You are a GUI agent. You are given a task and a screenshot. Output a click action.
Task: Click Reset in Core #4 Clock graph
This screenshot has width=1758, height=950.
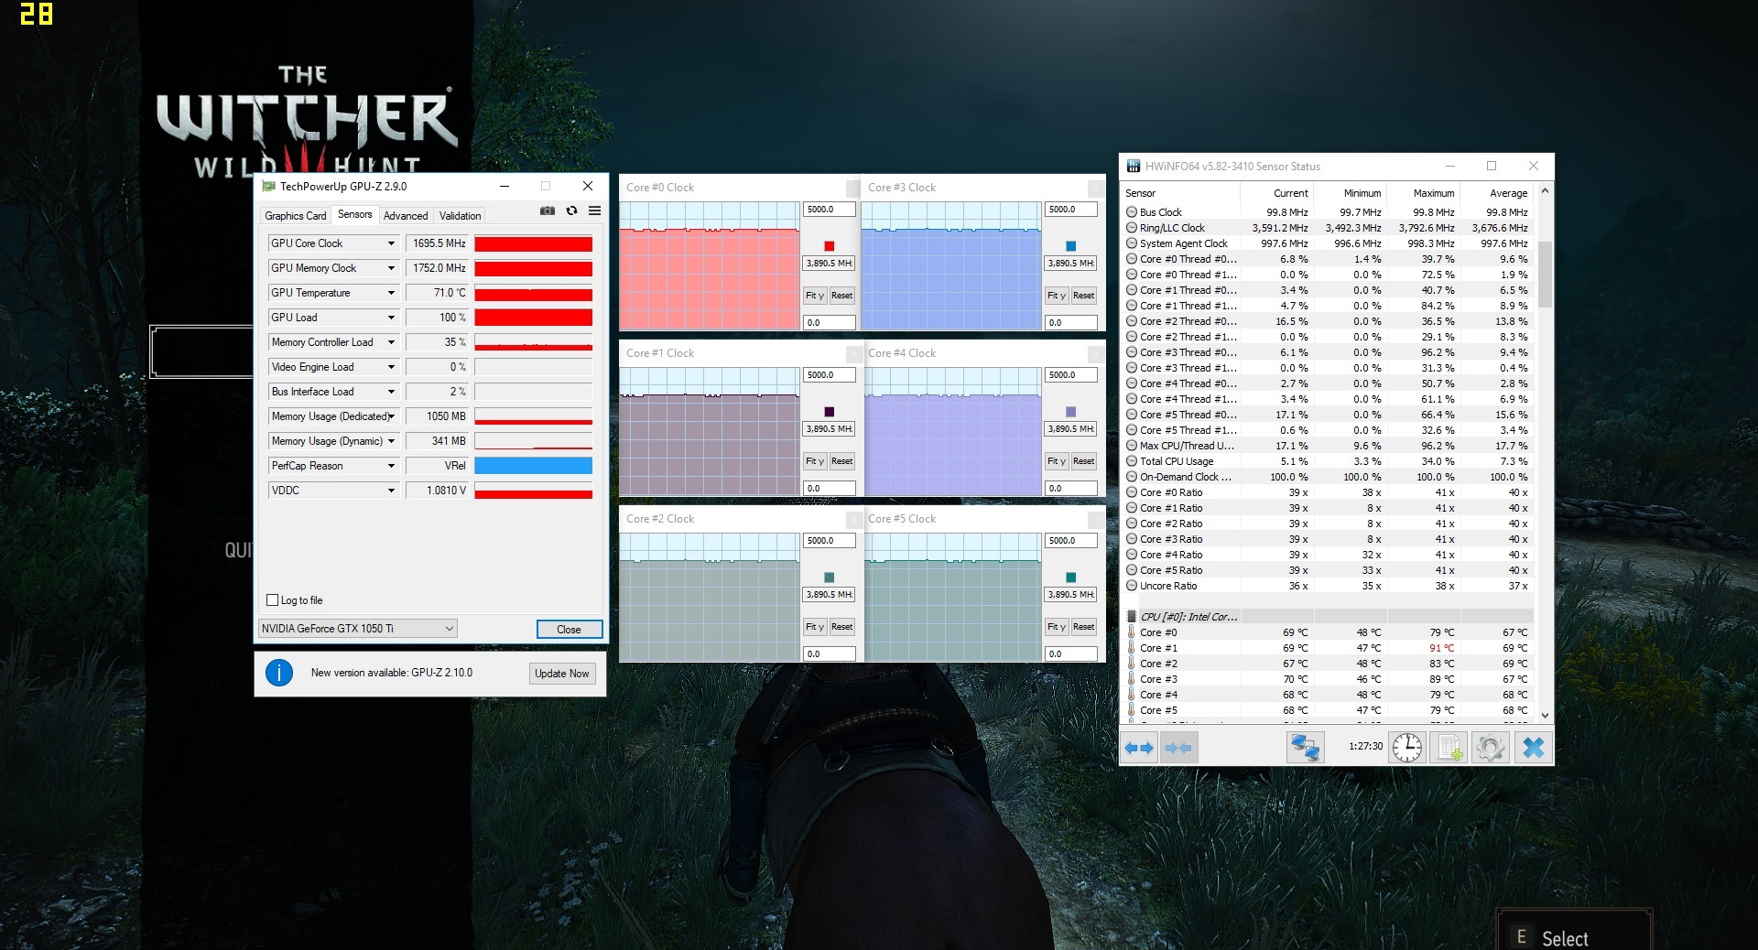coord(1083,461)
